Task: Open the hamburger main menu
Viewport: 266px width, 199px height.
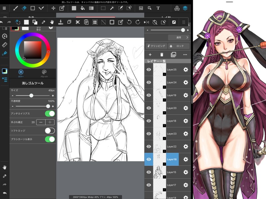Action: click(4, 8)
